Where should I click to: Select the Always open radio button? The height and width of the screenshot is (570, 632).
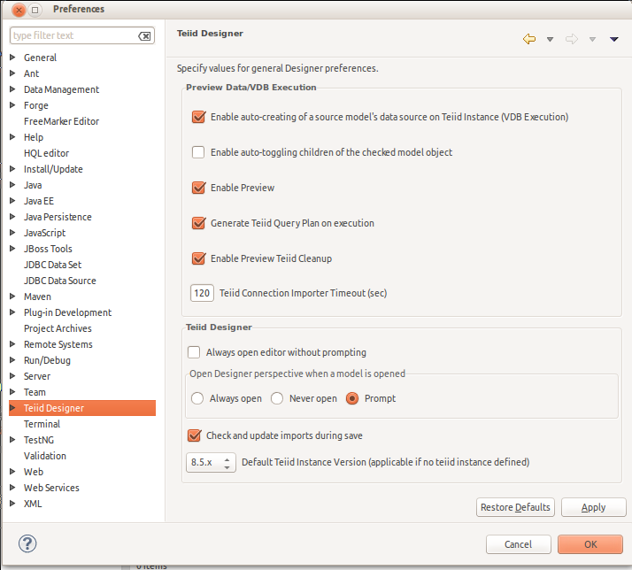pyautogui.click(x=197, y=398)
